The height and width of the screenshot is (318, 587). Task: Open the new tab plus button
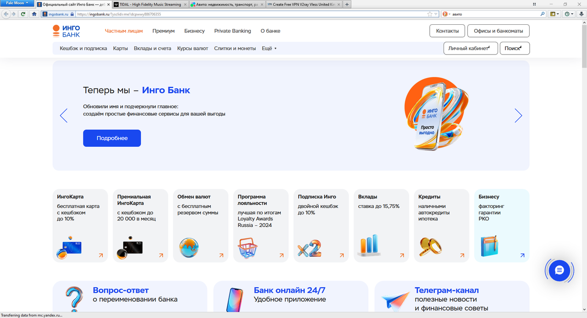347,4
